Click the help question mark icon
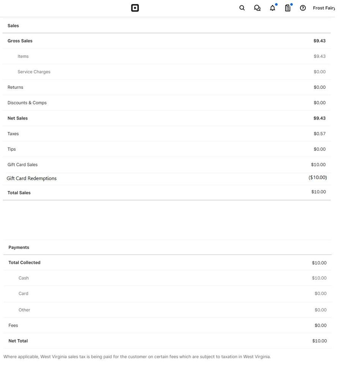 [303, 8]
